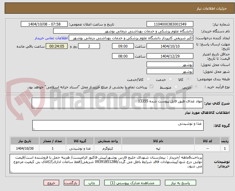Click the نام دستگاه خریدار field
The width and height of the screenshot is (235, 191).
123,31
